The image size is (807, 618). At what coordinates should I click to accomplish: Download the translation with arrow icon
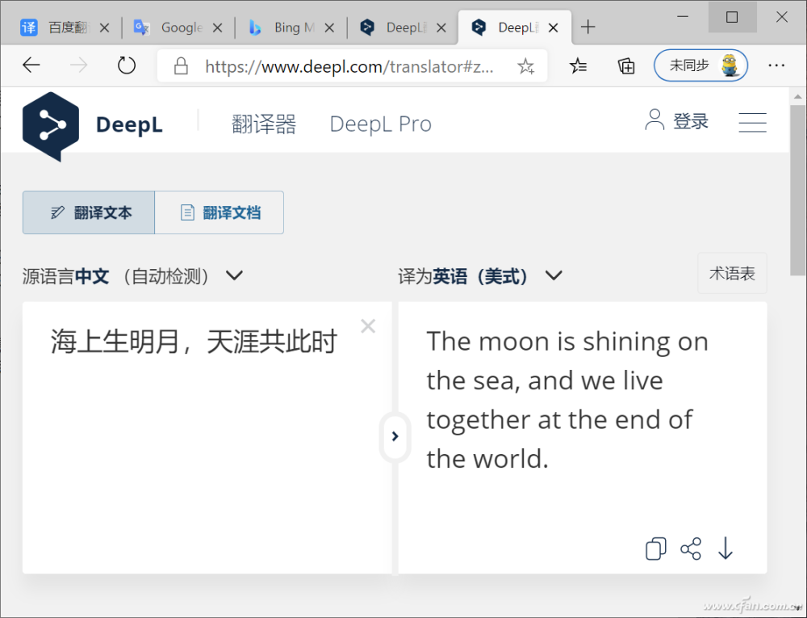tap(725, 549)
